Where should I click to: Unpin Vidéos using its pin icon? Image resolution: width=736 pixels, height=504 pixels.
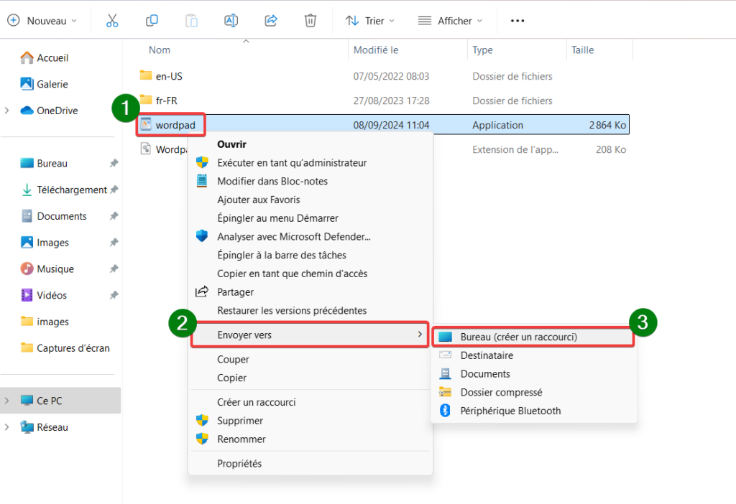(114, 295)
